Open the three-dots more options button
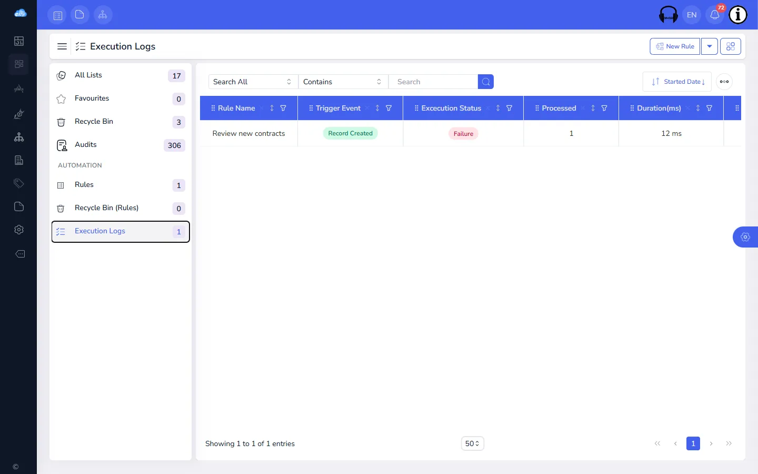The height and width of the screenshot is (474, 758). [x=724, y=82]
